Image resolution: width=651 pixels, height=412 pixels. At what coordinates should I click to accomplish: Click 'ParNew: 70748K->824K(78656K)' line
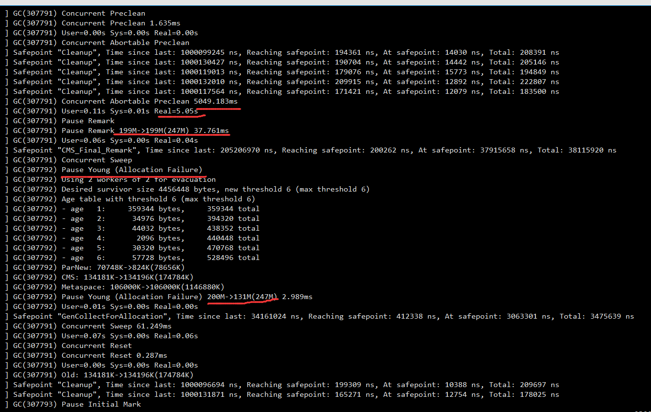[95, 267]
